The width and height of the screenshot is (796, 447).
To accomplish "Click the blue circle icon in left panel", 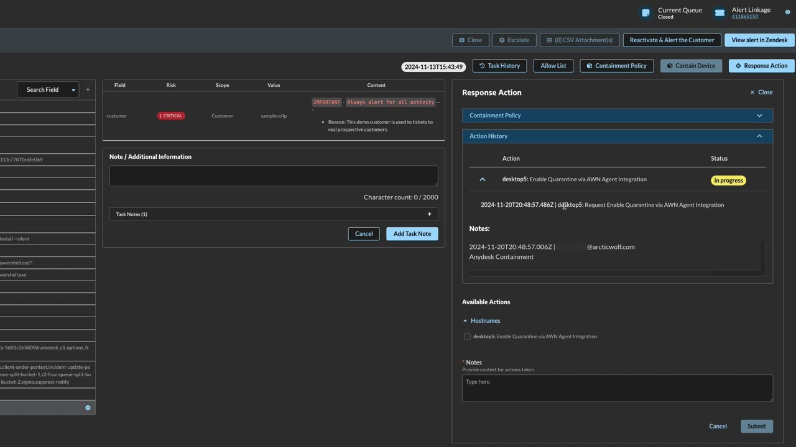I will [88, 408].
